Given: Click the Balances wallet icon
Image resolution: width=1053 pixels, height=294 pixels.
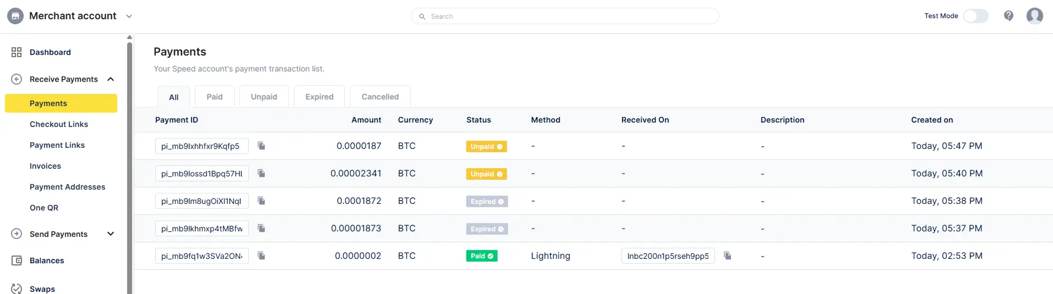Looking at the screenshot, I should [17, 260].
